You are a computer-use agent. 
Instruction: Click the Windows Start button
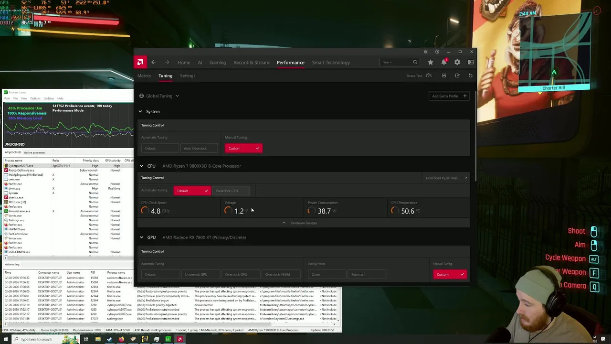[7, 339]
